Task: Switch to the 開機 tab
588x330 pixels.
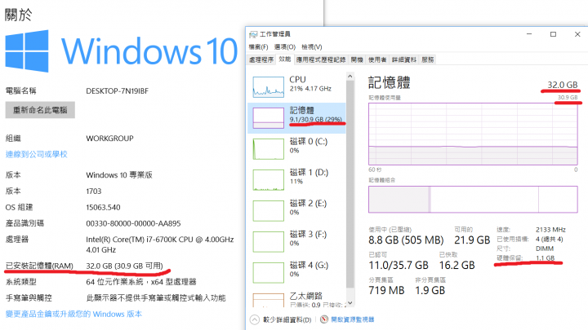Action: pyautogui.click(x=357, y=59)
